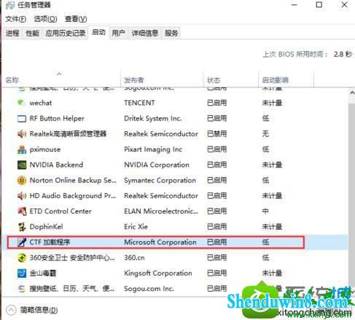This screenshot has width=355, height=320.
Task: Click the ELAN Microelectronic... publisher cell
Action: click(x=161, y=211)
